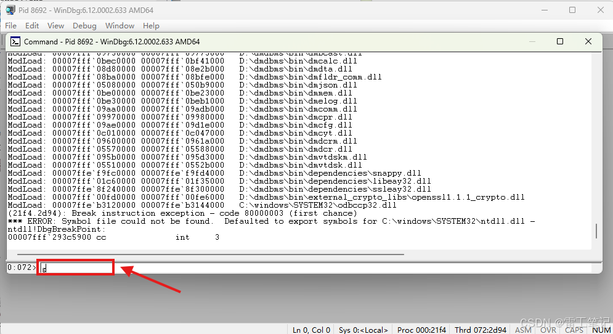Viewport: 613px width, 334px height.
Task: Click the dmvtdskm.dll ModLoad line
Action: [x=187, y=157]
